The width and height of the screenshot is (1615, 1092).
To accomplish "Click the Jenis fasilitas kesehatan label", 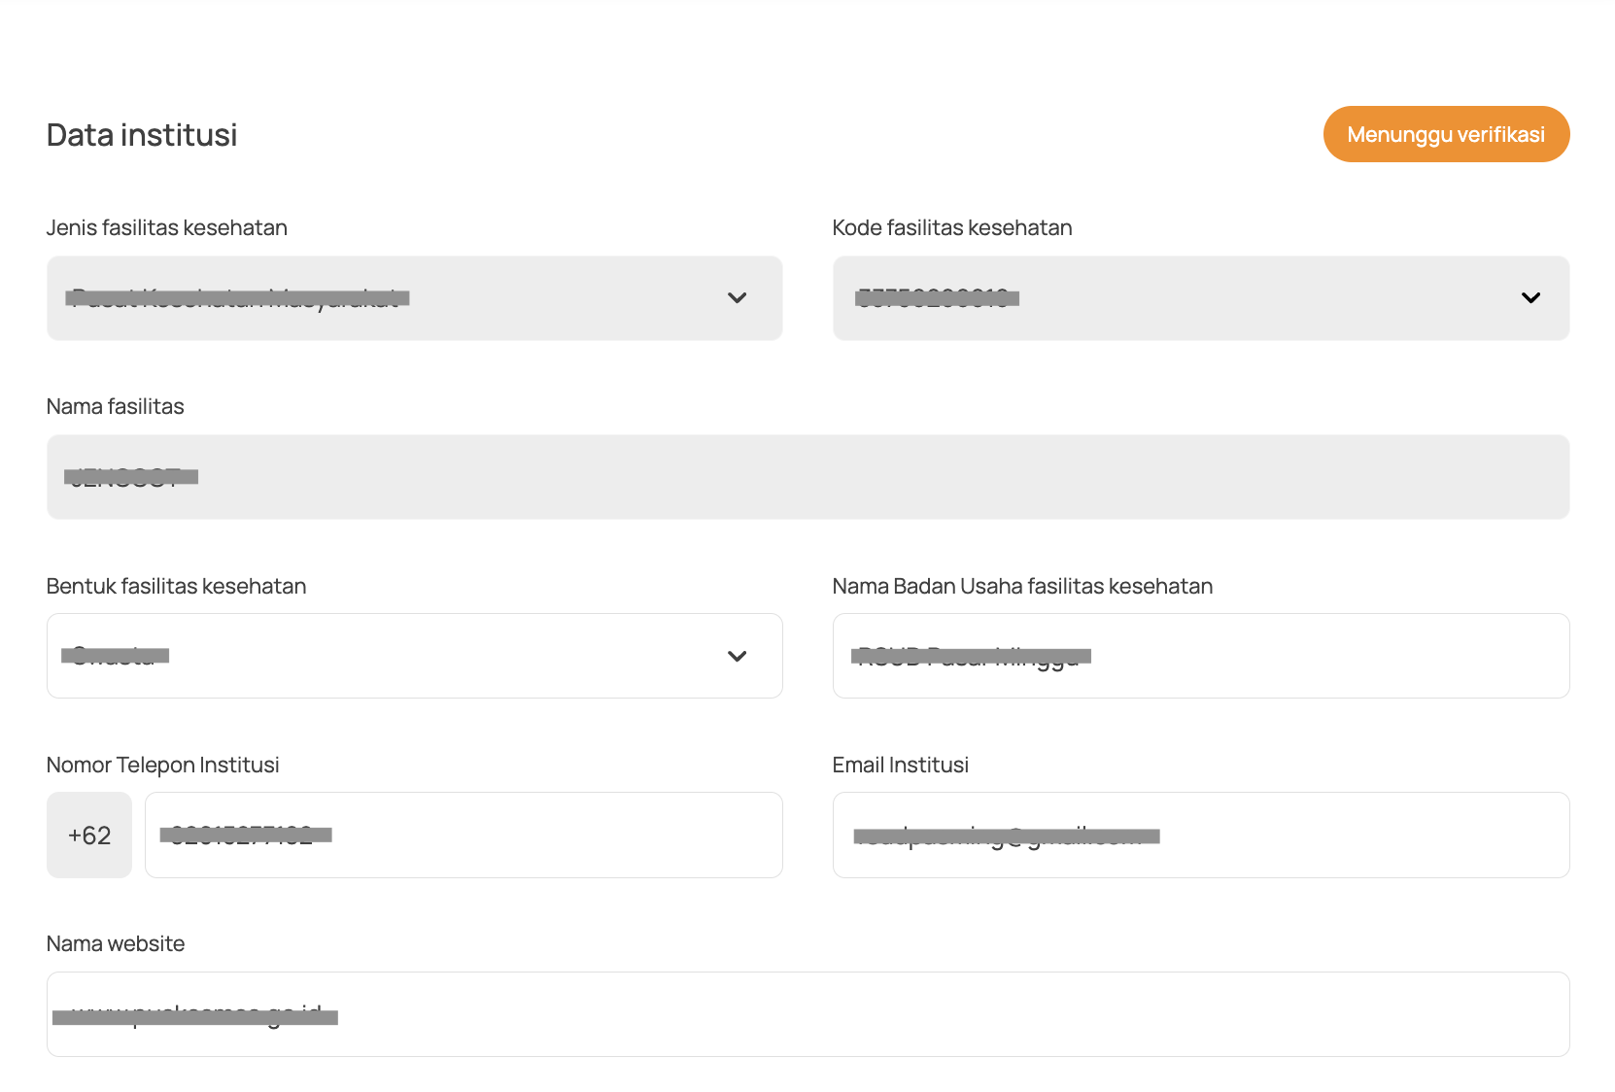I will (167, 227).
